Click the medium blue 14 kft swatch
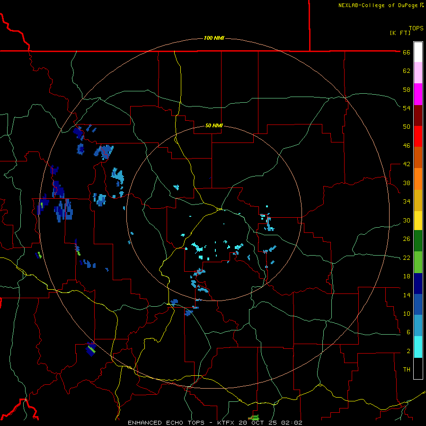Viewport: 426px width, 426px height. point(418,304)
